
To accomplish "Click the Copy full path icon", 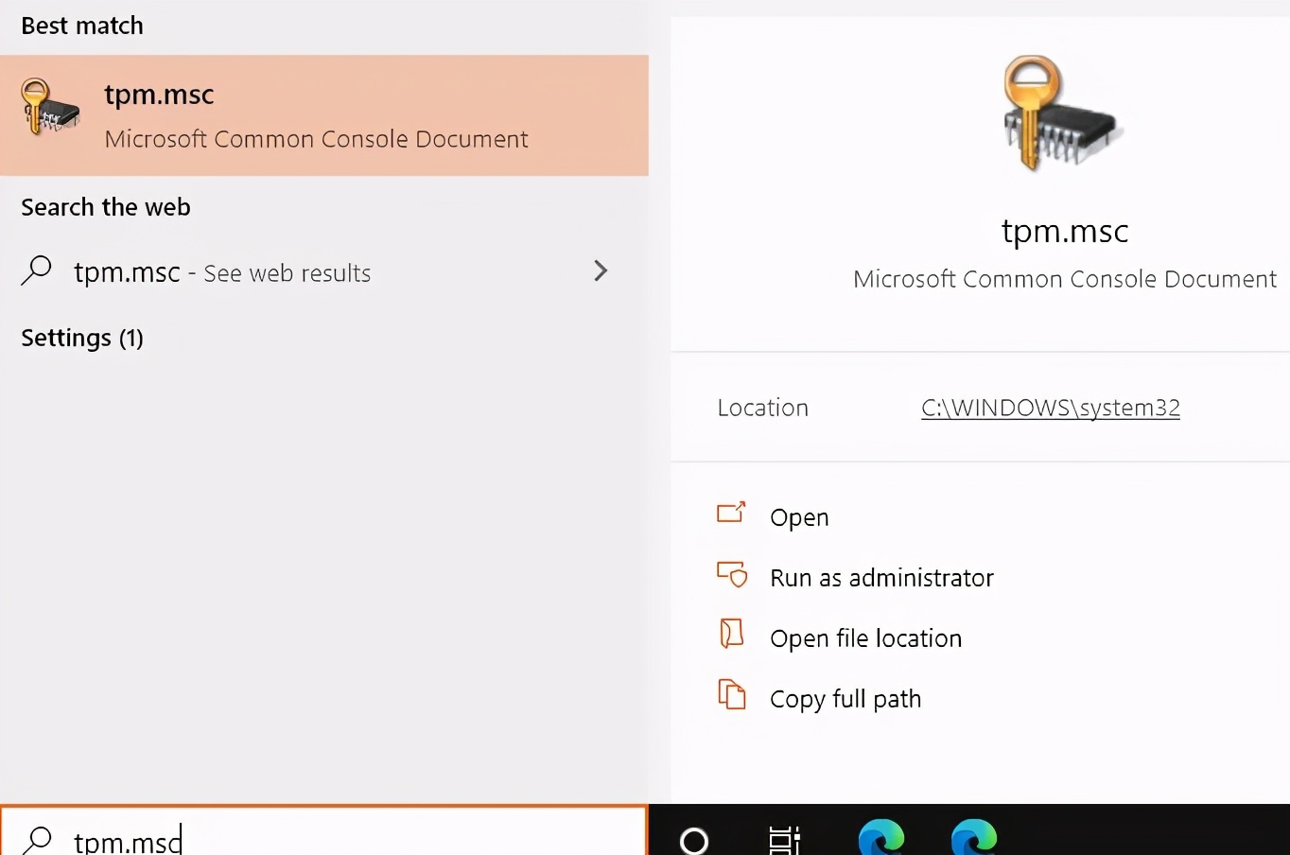I will pyautogui.click(x=731, y=695).
